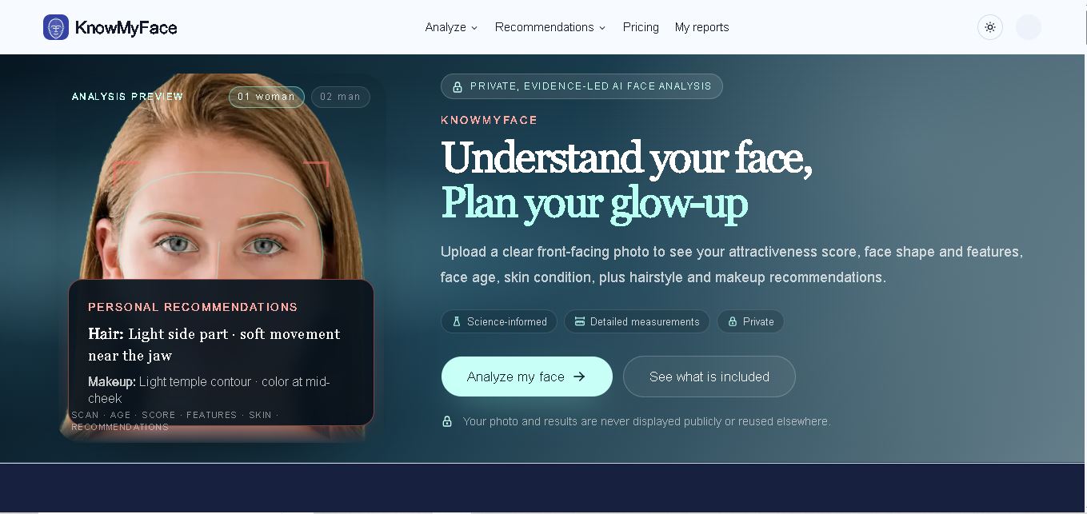The image size is (1087, 514).
Task: Switch to the 02 man preview tab
Action: click(x=340, y=97)
